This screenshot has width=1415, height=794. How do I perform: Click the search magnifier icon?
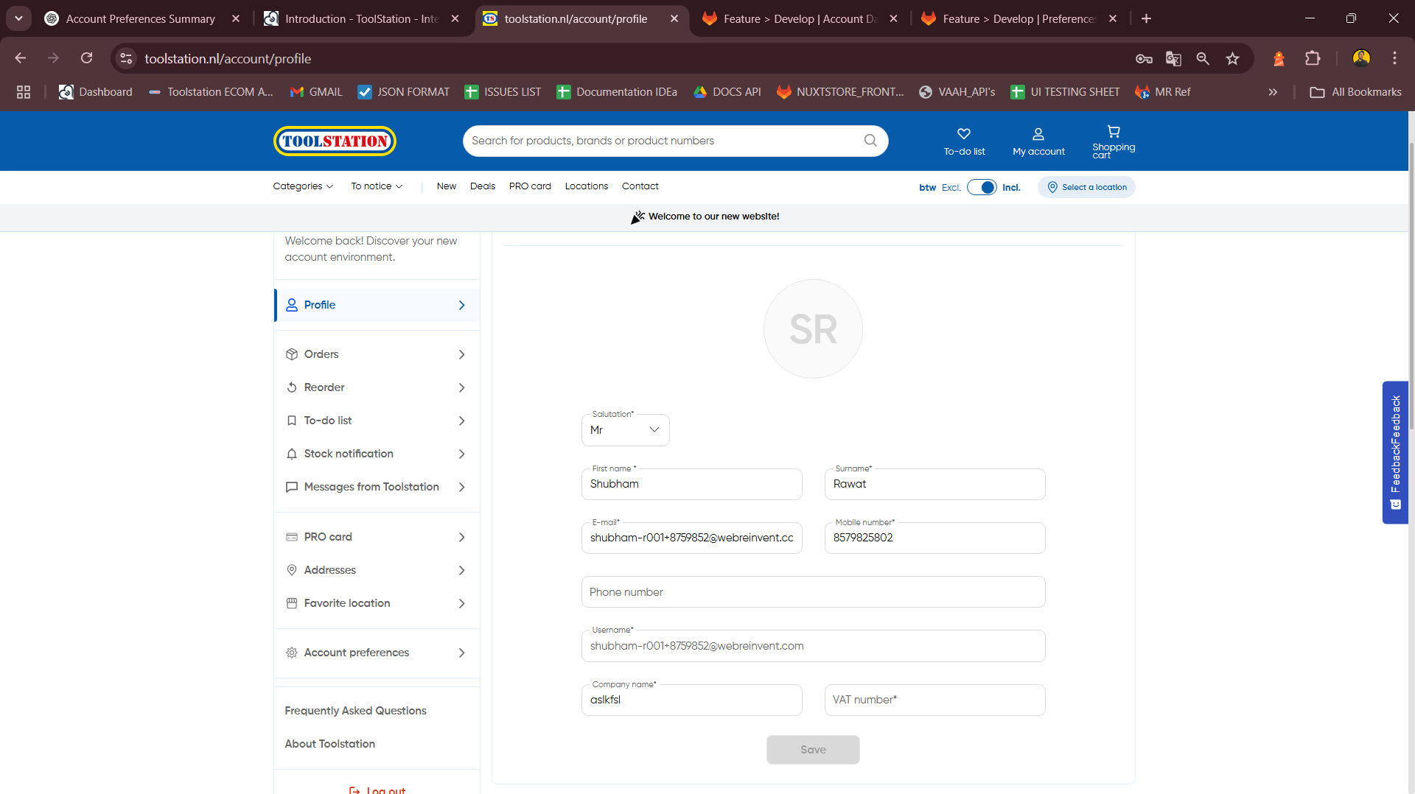[x=870, y=141]
